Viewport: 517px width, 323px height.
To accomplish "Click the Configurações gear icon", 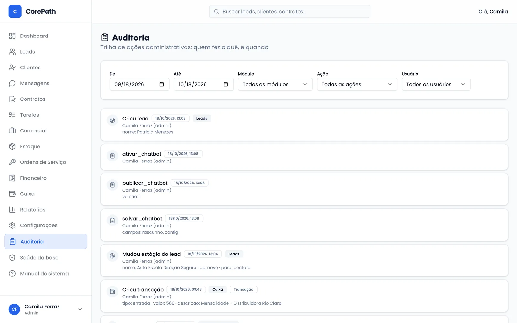I will pos(12,225).
